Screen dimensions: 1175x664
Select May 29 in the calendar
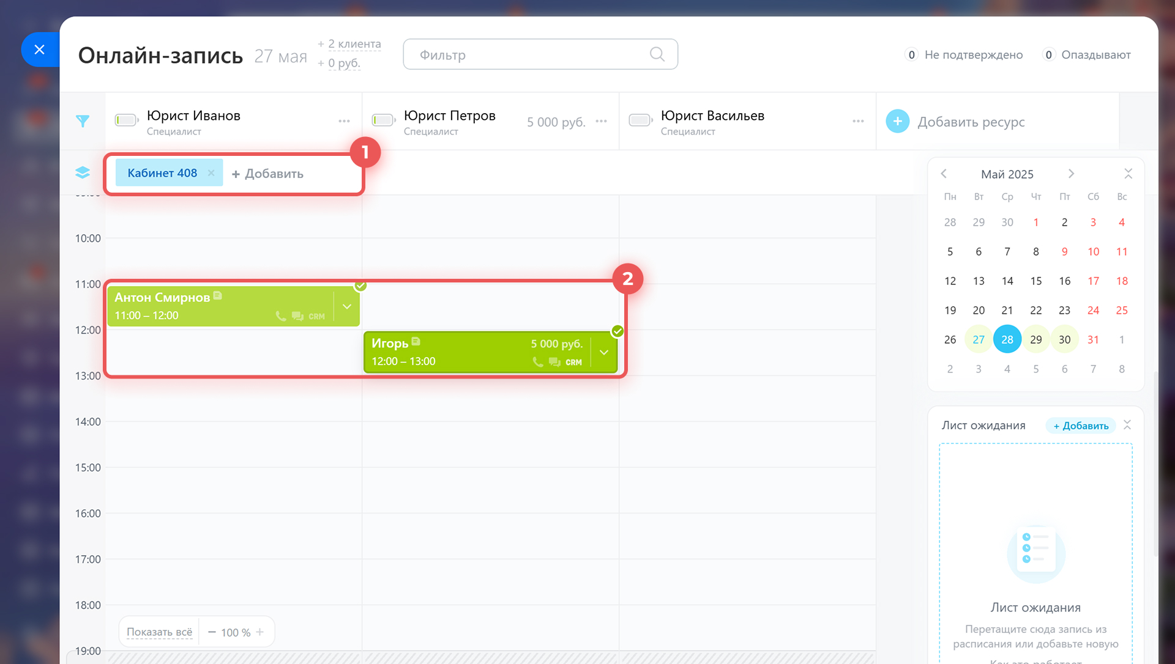coord(1035,339)
